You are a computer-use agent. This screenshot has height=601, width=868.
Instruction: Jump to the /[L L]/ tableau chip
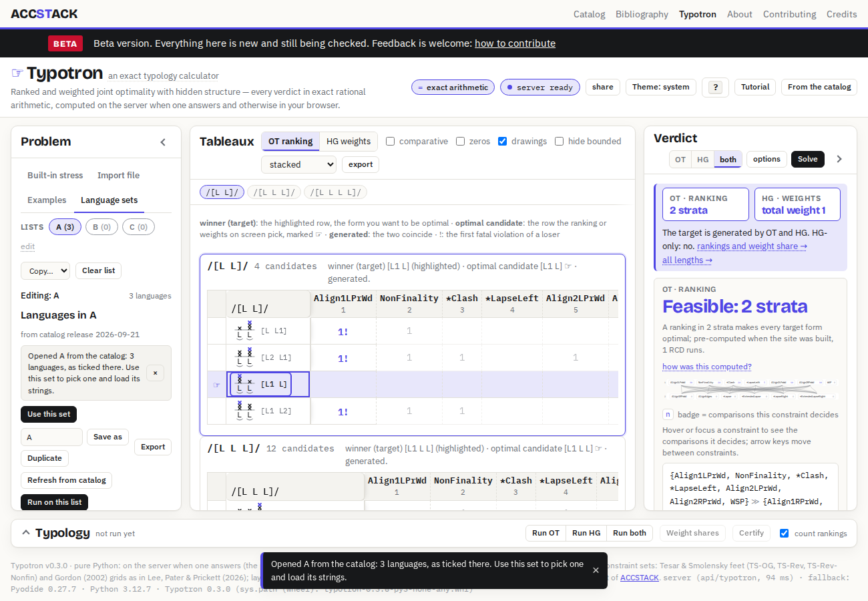point(222,192)
